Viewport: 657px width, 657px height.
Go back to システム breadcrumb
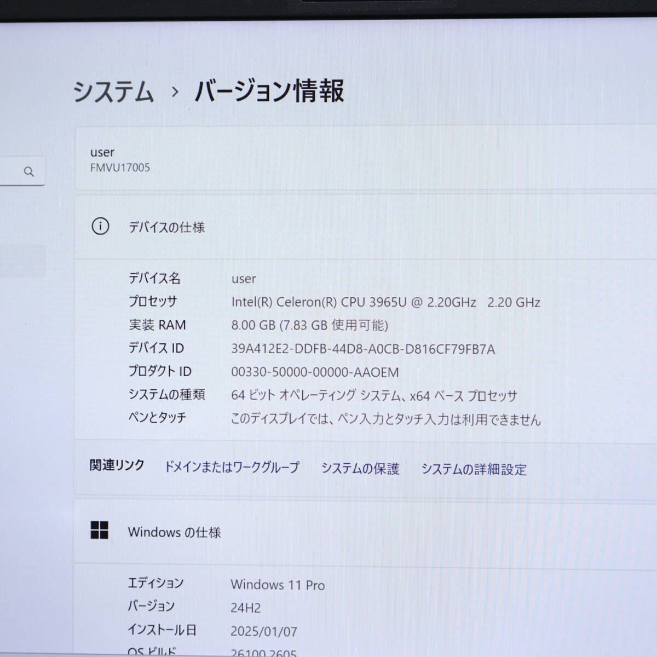pyautogui.click(x=113, y=91)
